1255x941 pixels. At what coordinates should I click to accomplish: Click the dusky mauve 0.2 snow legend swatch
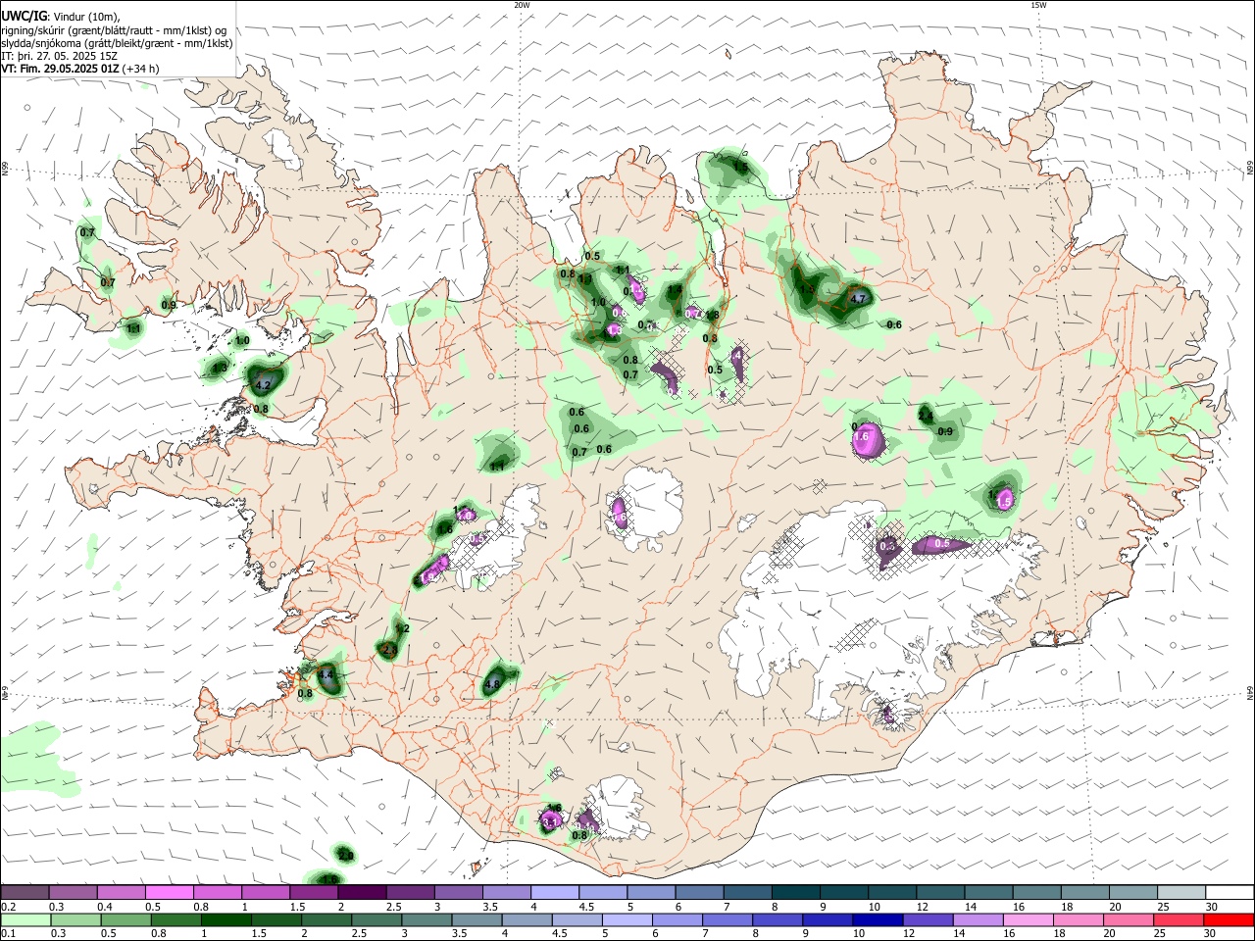click(25, 893)
